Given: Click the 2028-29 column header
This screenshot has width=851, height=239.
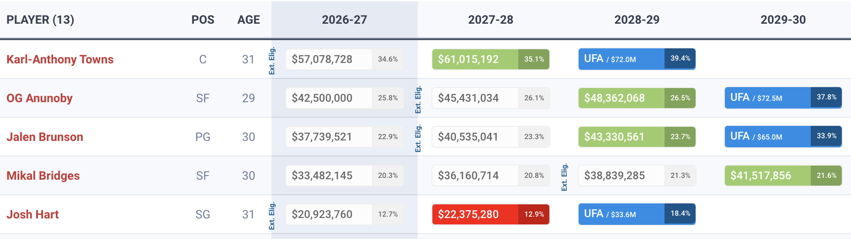Looking at the screenshot, I should tap(637, 20).
